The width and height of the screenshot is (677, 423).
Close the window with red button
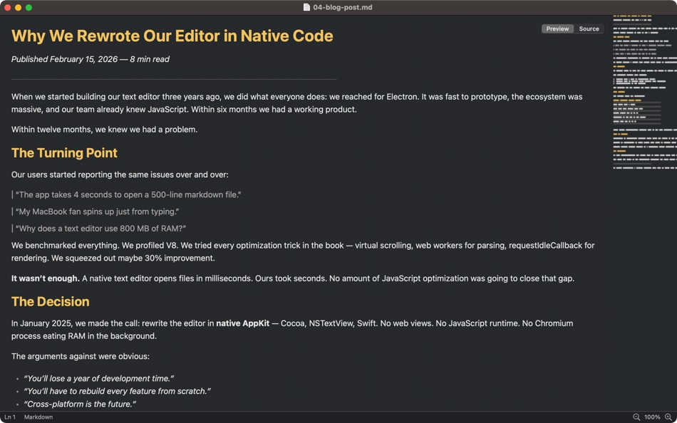(7, 7)
